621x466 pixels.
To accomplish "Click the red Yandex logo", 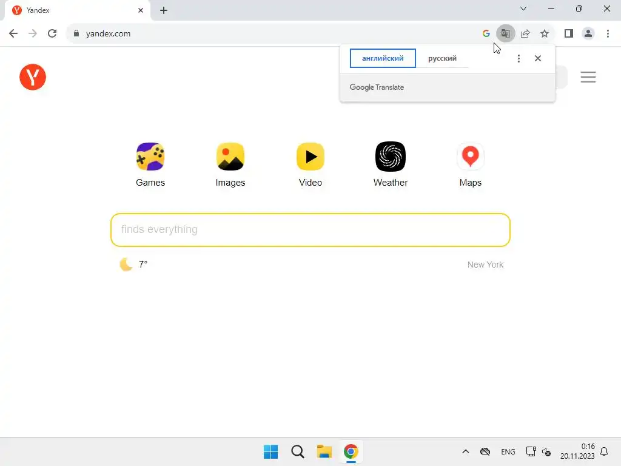I will tap(33, 77).
